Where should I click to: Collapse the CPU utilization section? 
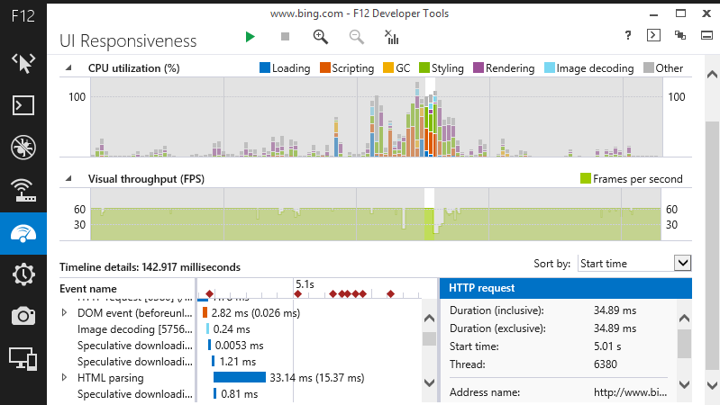68,67
